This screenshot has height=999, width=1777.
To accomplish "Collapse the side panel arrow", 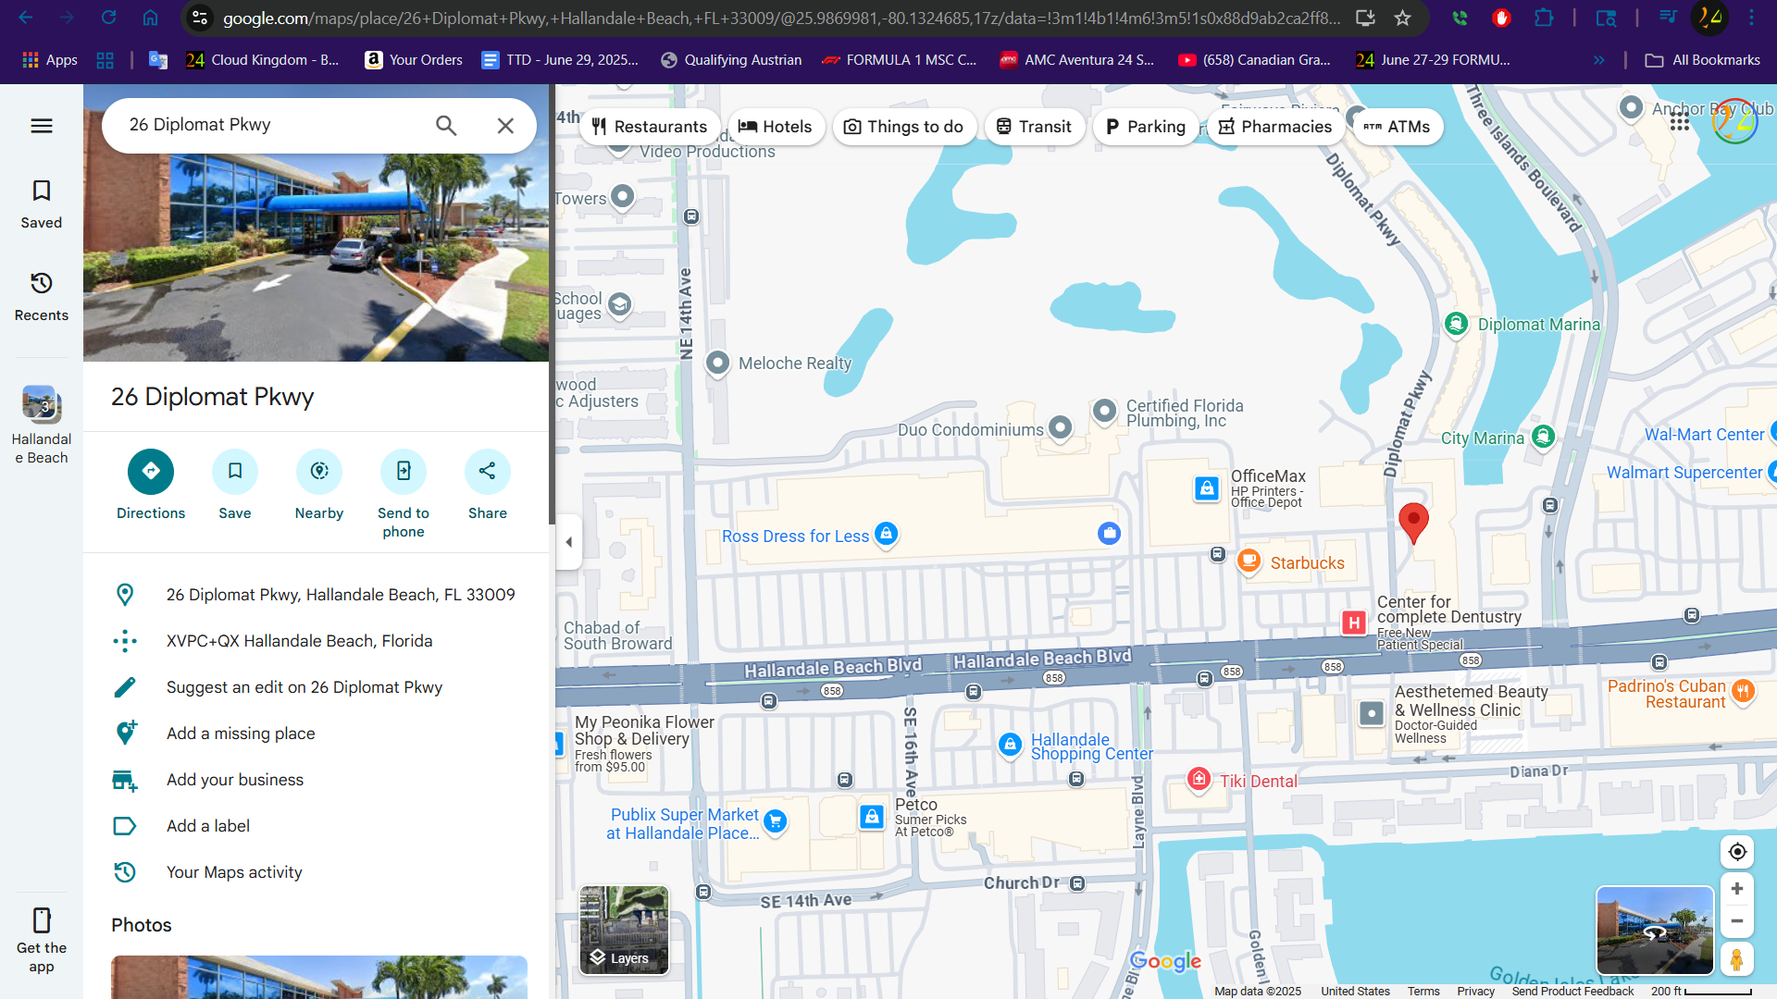I will (569, 542).
